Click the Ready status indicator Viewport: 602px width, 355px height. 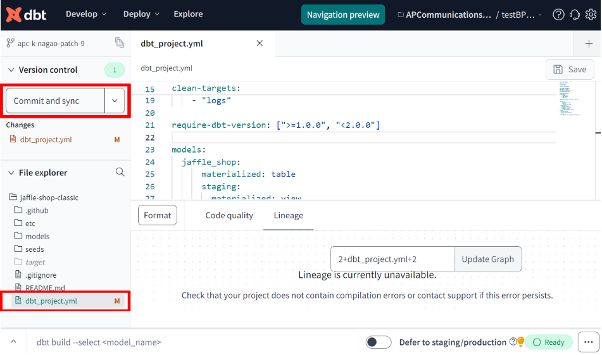[549, 342]
